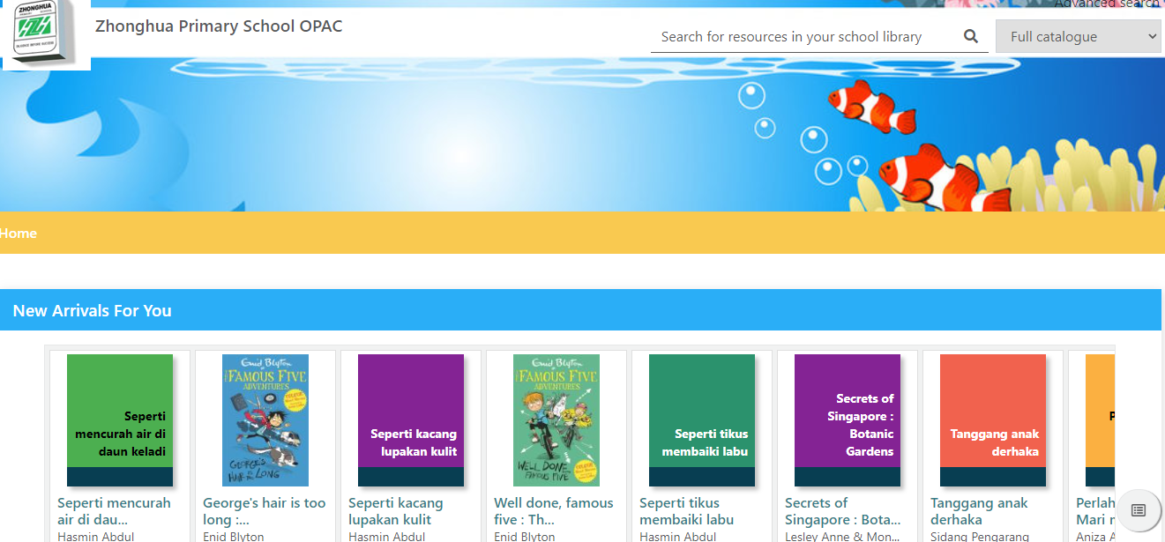Click title link 'Well done, famous five'
Image resolution: width=1165 pixels, height=542 pixels.
click(554, 511)
